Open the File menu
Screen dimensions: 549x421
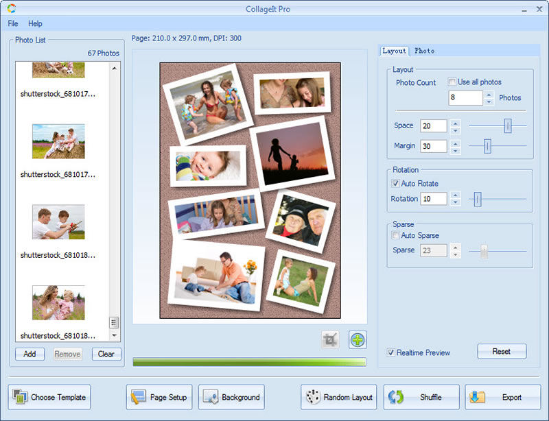pos(13,23)
